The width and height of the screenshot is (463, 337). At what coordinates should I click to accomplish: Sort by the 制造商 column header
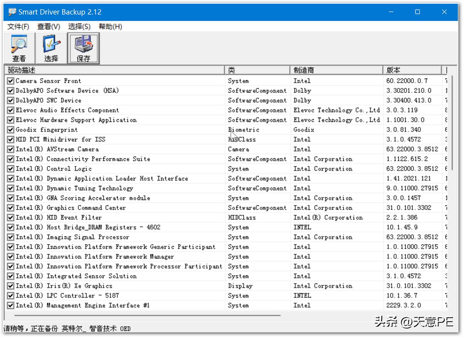336,70
